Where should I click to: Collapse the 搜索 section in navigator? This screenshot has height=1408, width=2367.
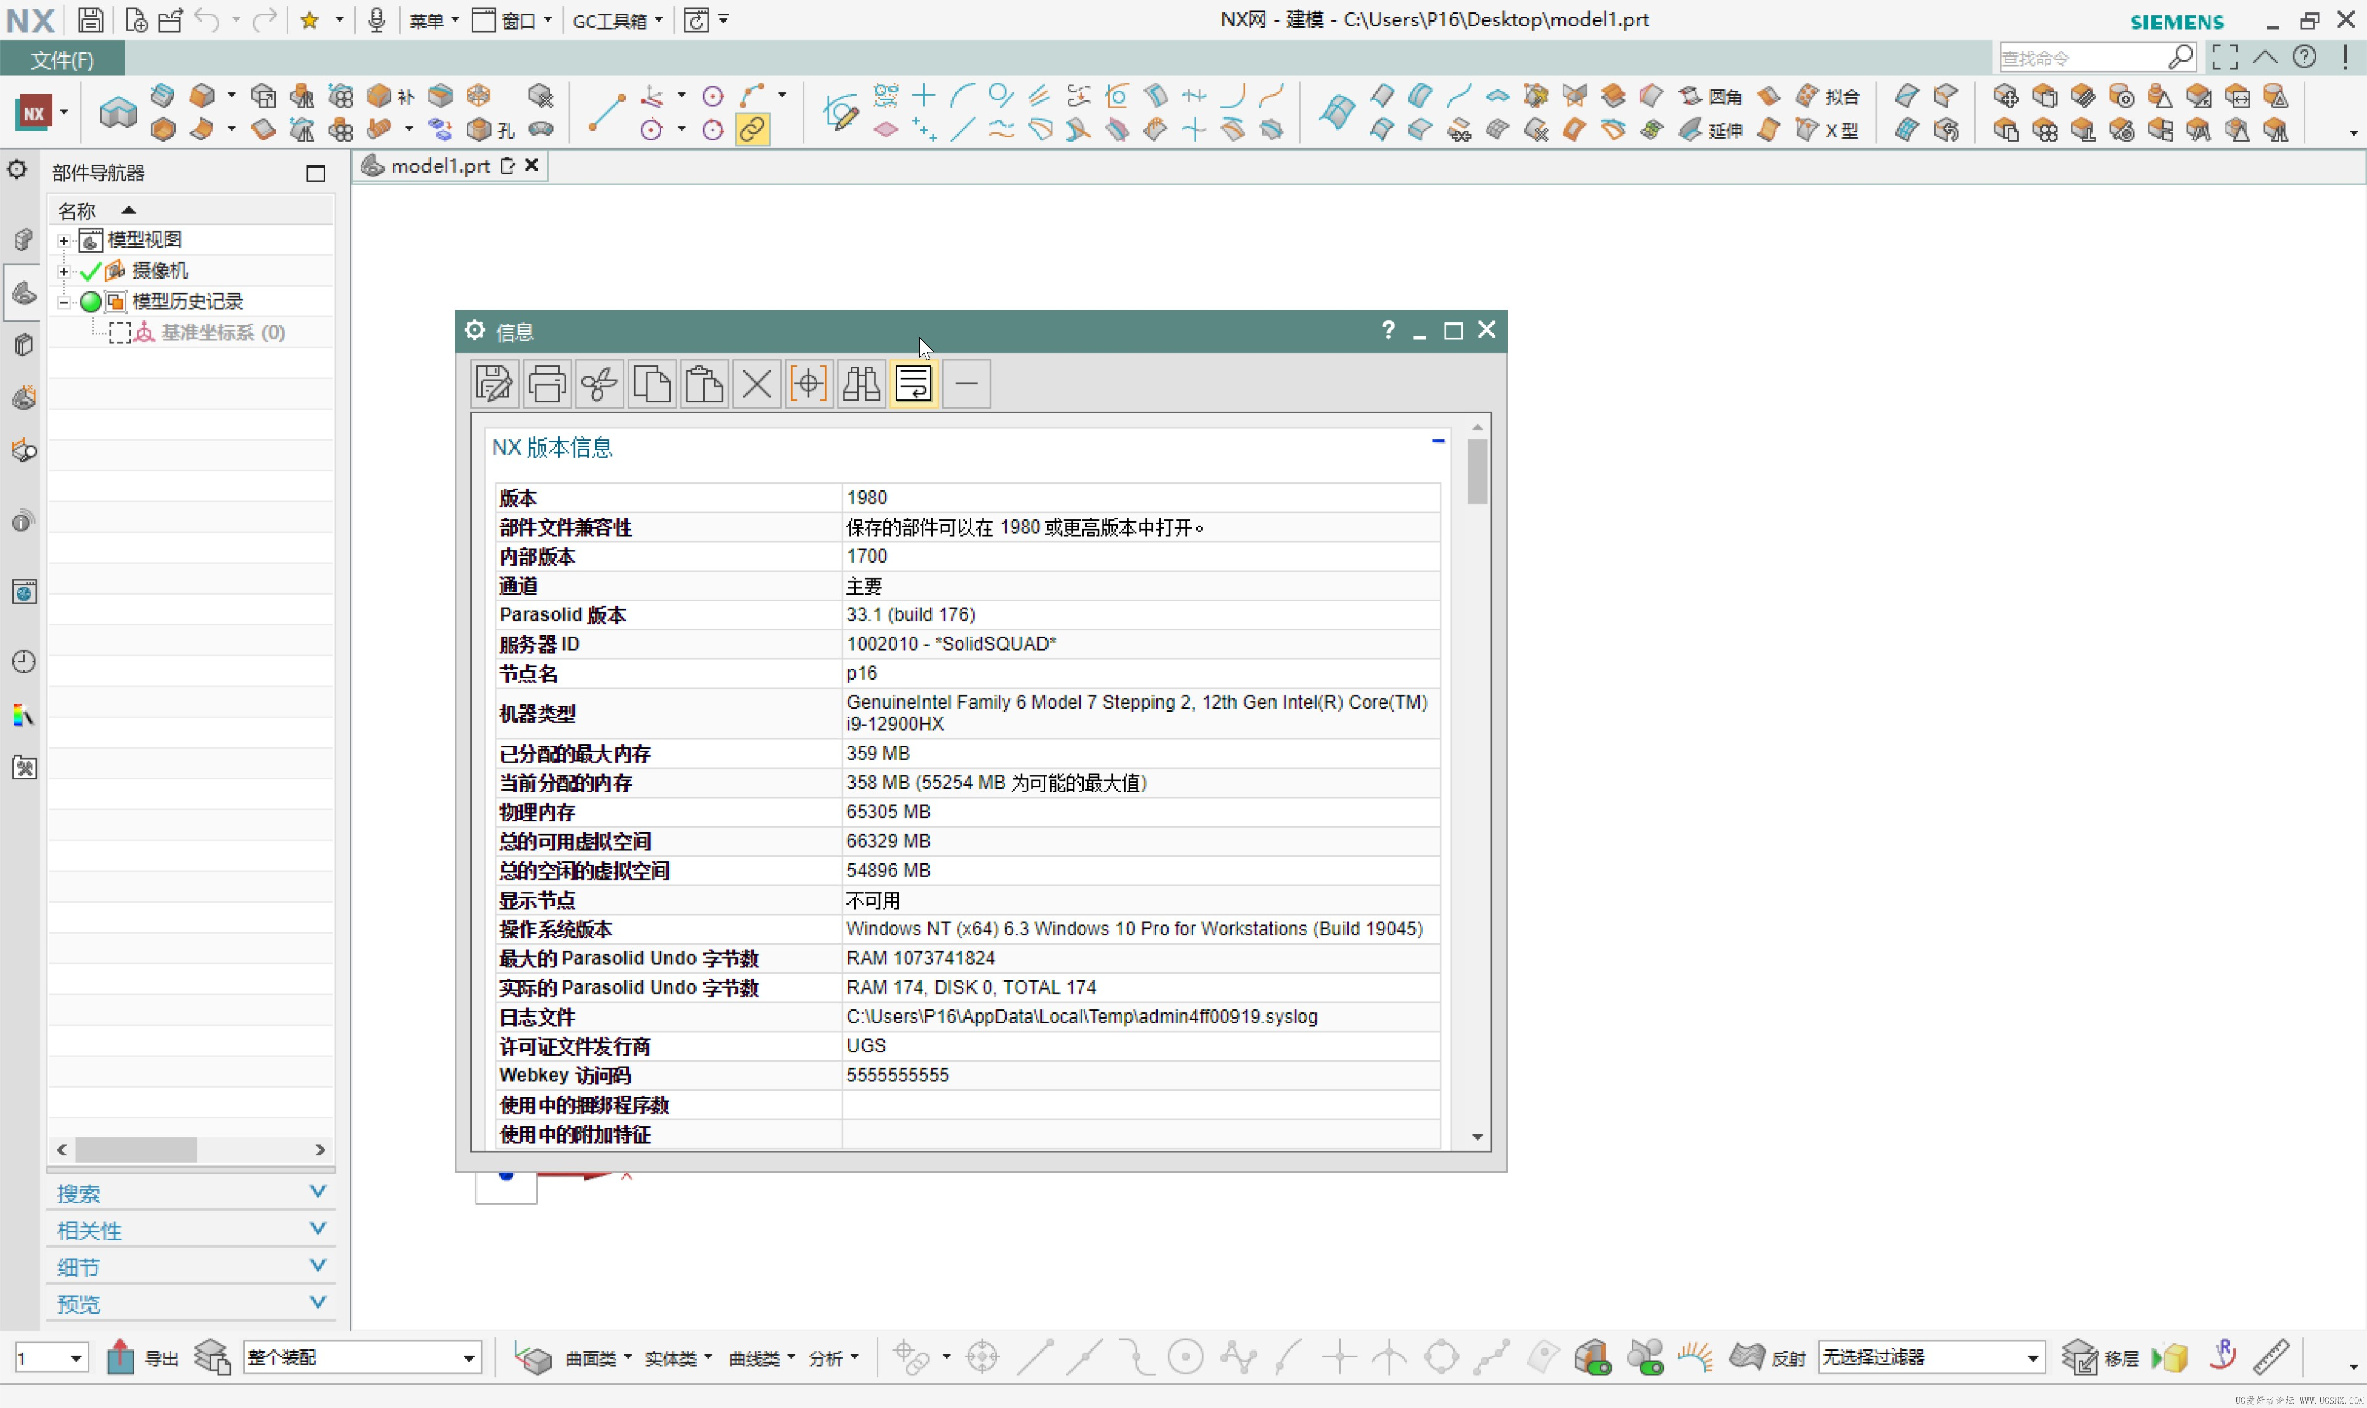point(318,1192)
